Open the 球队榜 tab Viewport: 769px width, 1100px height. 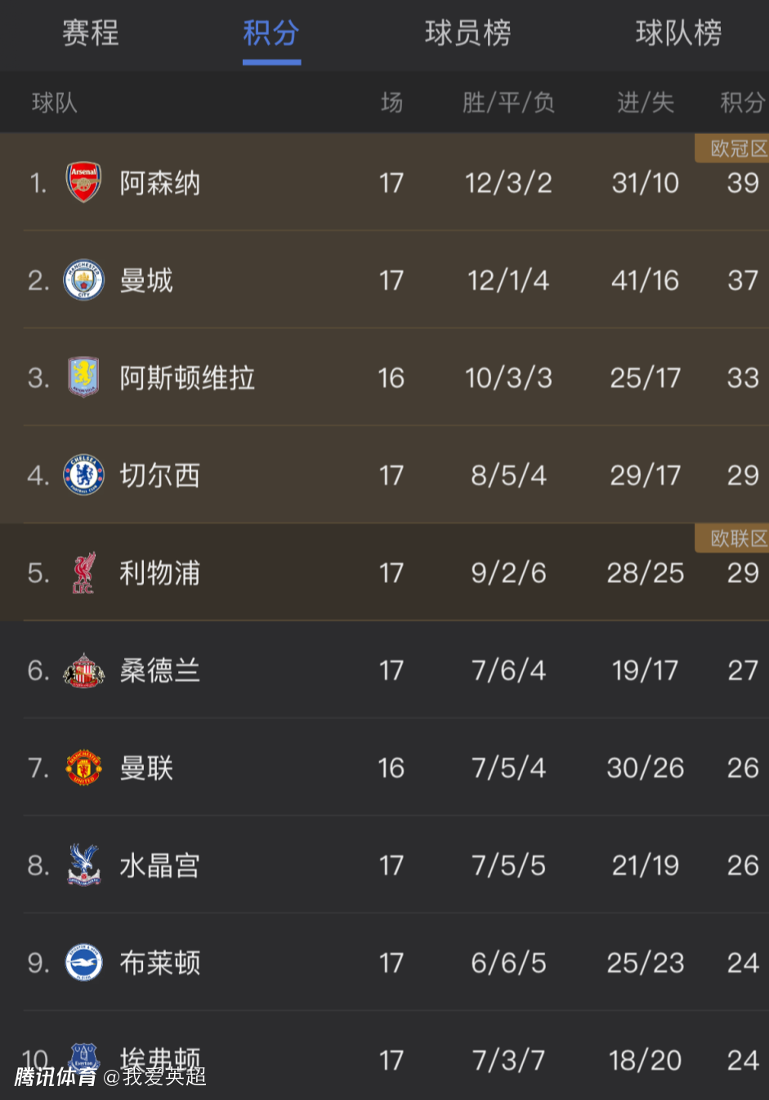(678, 33)
